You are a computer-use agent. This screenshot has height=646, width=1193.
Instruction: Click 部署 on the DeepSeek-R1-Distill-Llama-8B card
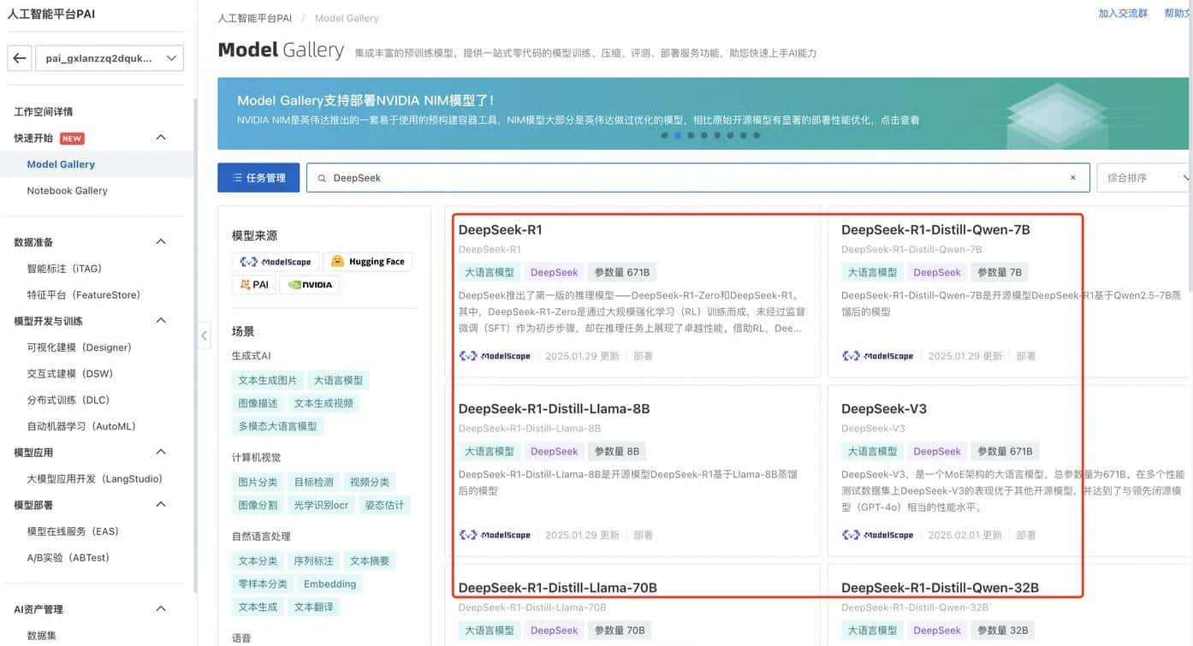[x=643, y=535]
